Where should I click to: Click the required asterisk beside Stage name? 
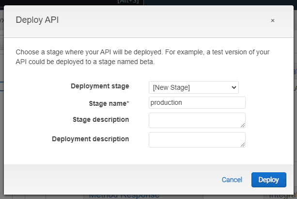click(x=128, y=103)
